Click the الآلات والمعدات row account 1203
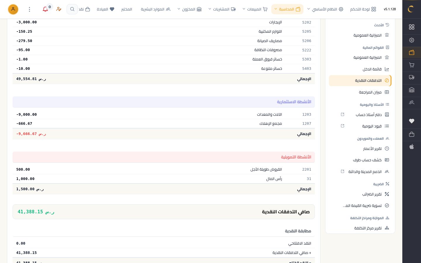The height and width of the screenshot is (263, 421). click(164, 115)
